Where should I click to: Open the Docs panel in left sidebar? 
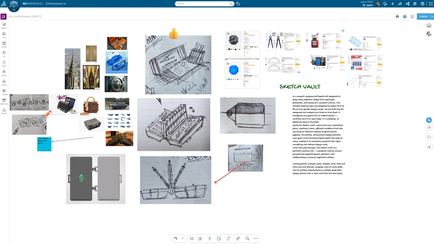click(4, 63)
